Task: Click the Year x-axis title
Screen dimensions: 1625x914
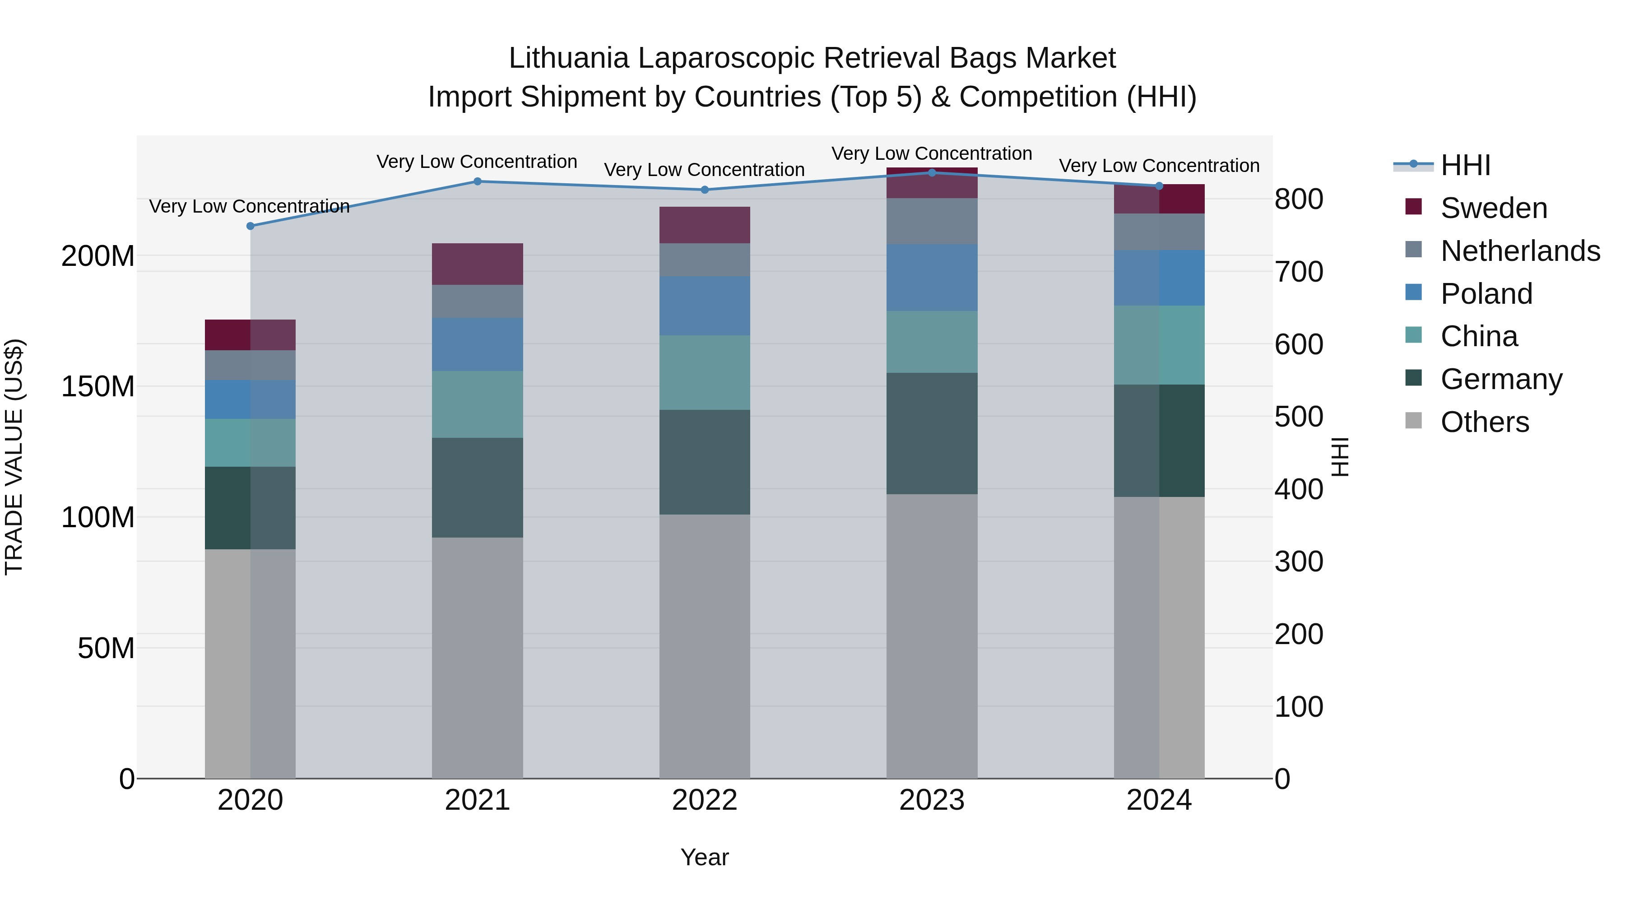Action: 705,858
